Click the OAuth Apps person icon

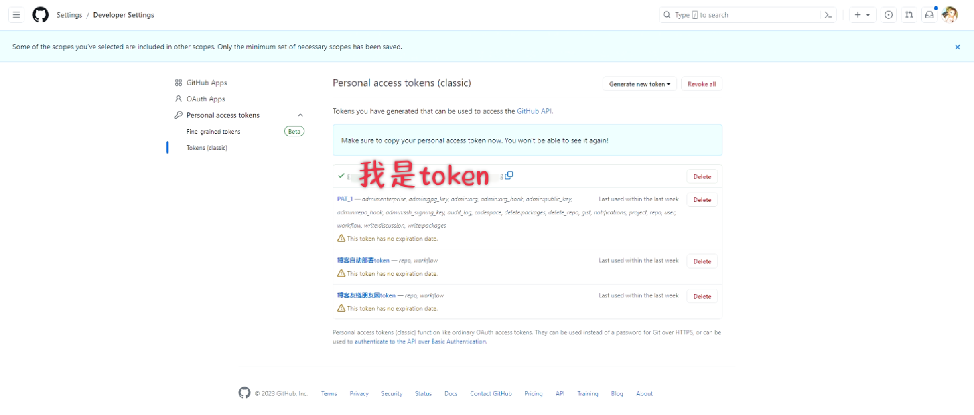pos(179,99)
